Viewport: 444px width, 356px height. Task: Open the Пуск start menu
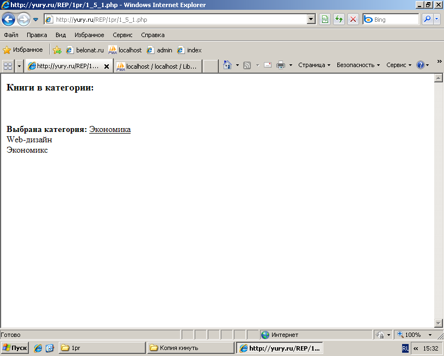pos(15,348)
